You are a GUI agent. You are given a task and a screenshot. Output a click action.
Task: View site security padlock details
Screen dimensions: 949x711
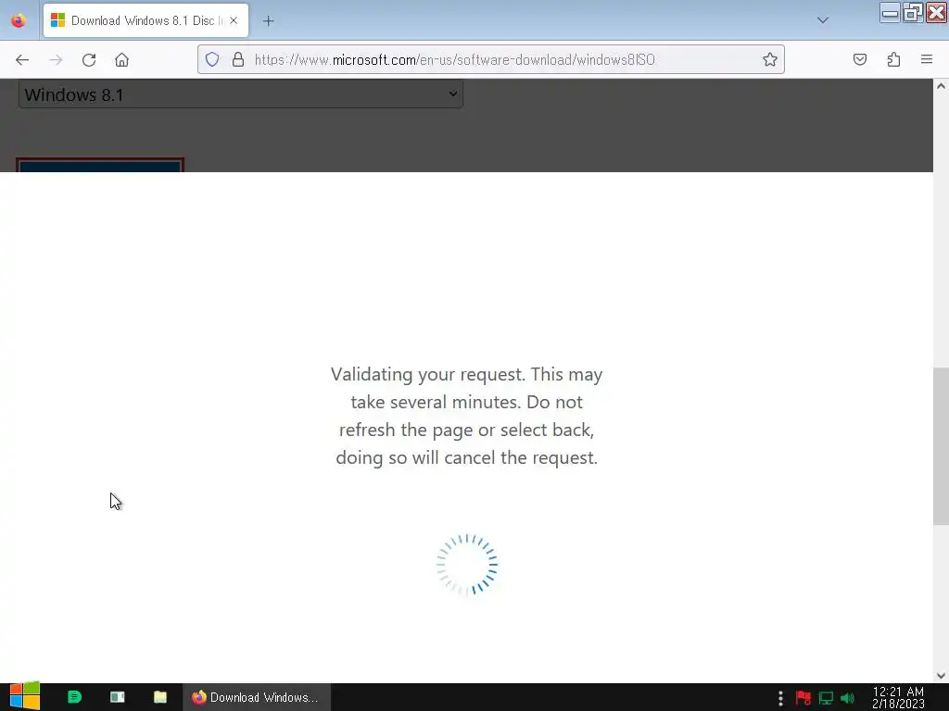tap(238, 59)
